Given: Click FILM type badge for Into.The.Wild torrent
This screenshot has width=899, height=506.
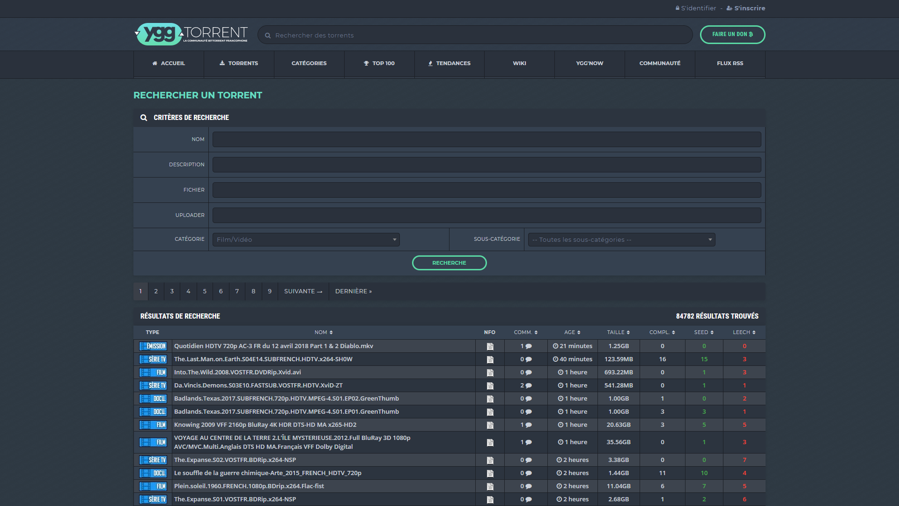Looking at the screenshot, I should click(153, 372).
